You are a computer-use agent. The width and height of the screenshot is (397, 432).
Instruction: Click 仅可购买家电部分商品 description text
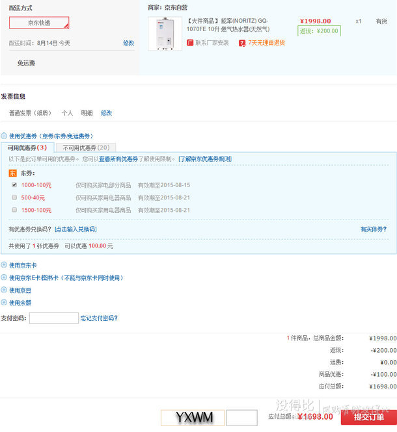[103, 185]
